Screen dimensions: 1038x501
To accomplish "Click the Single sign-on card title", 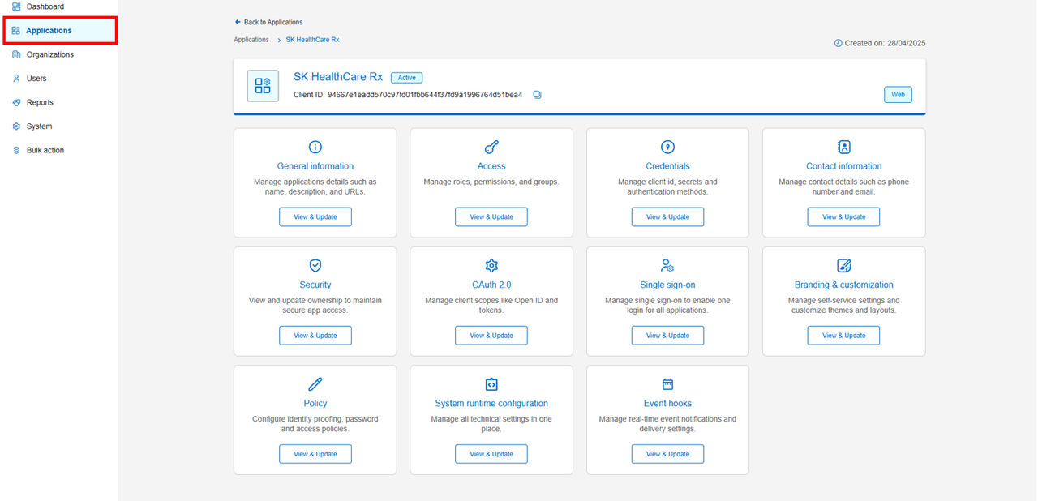I will click(x=667, y=285).
